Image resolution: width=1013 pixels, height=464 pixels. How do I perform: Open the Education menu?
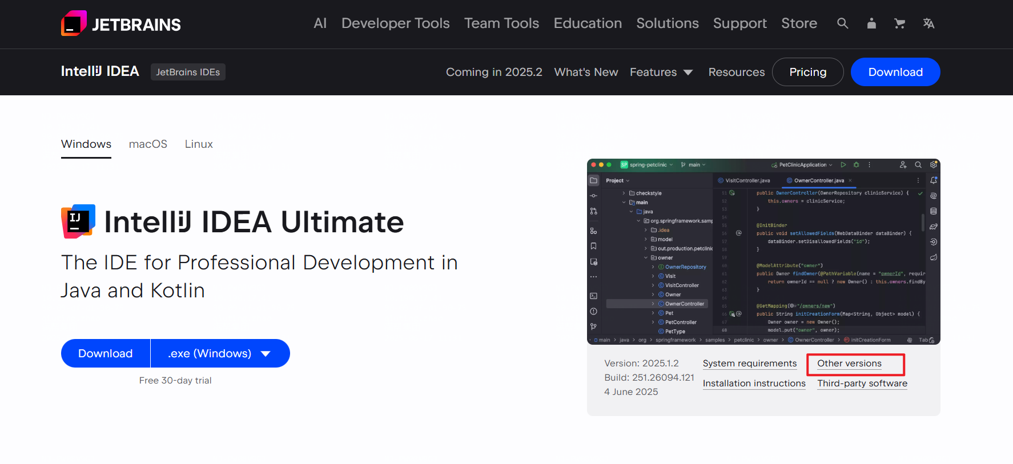(588, 23)
